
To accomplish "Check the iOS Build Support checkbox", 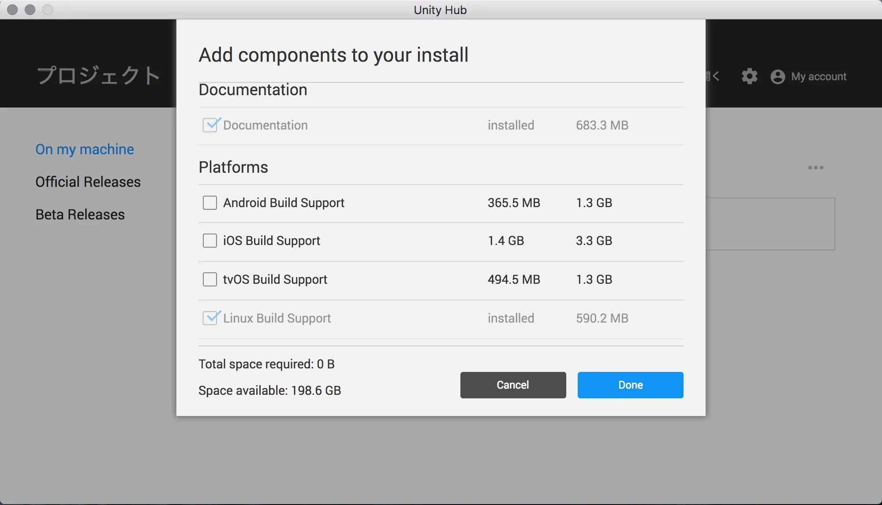I will tap(209, 241).
